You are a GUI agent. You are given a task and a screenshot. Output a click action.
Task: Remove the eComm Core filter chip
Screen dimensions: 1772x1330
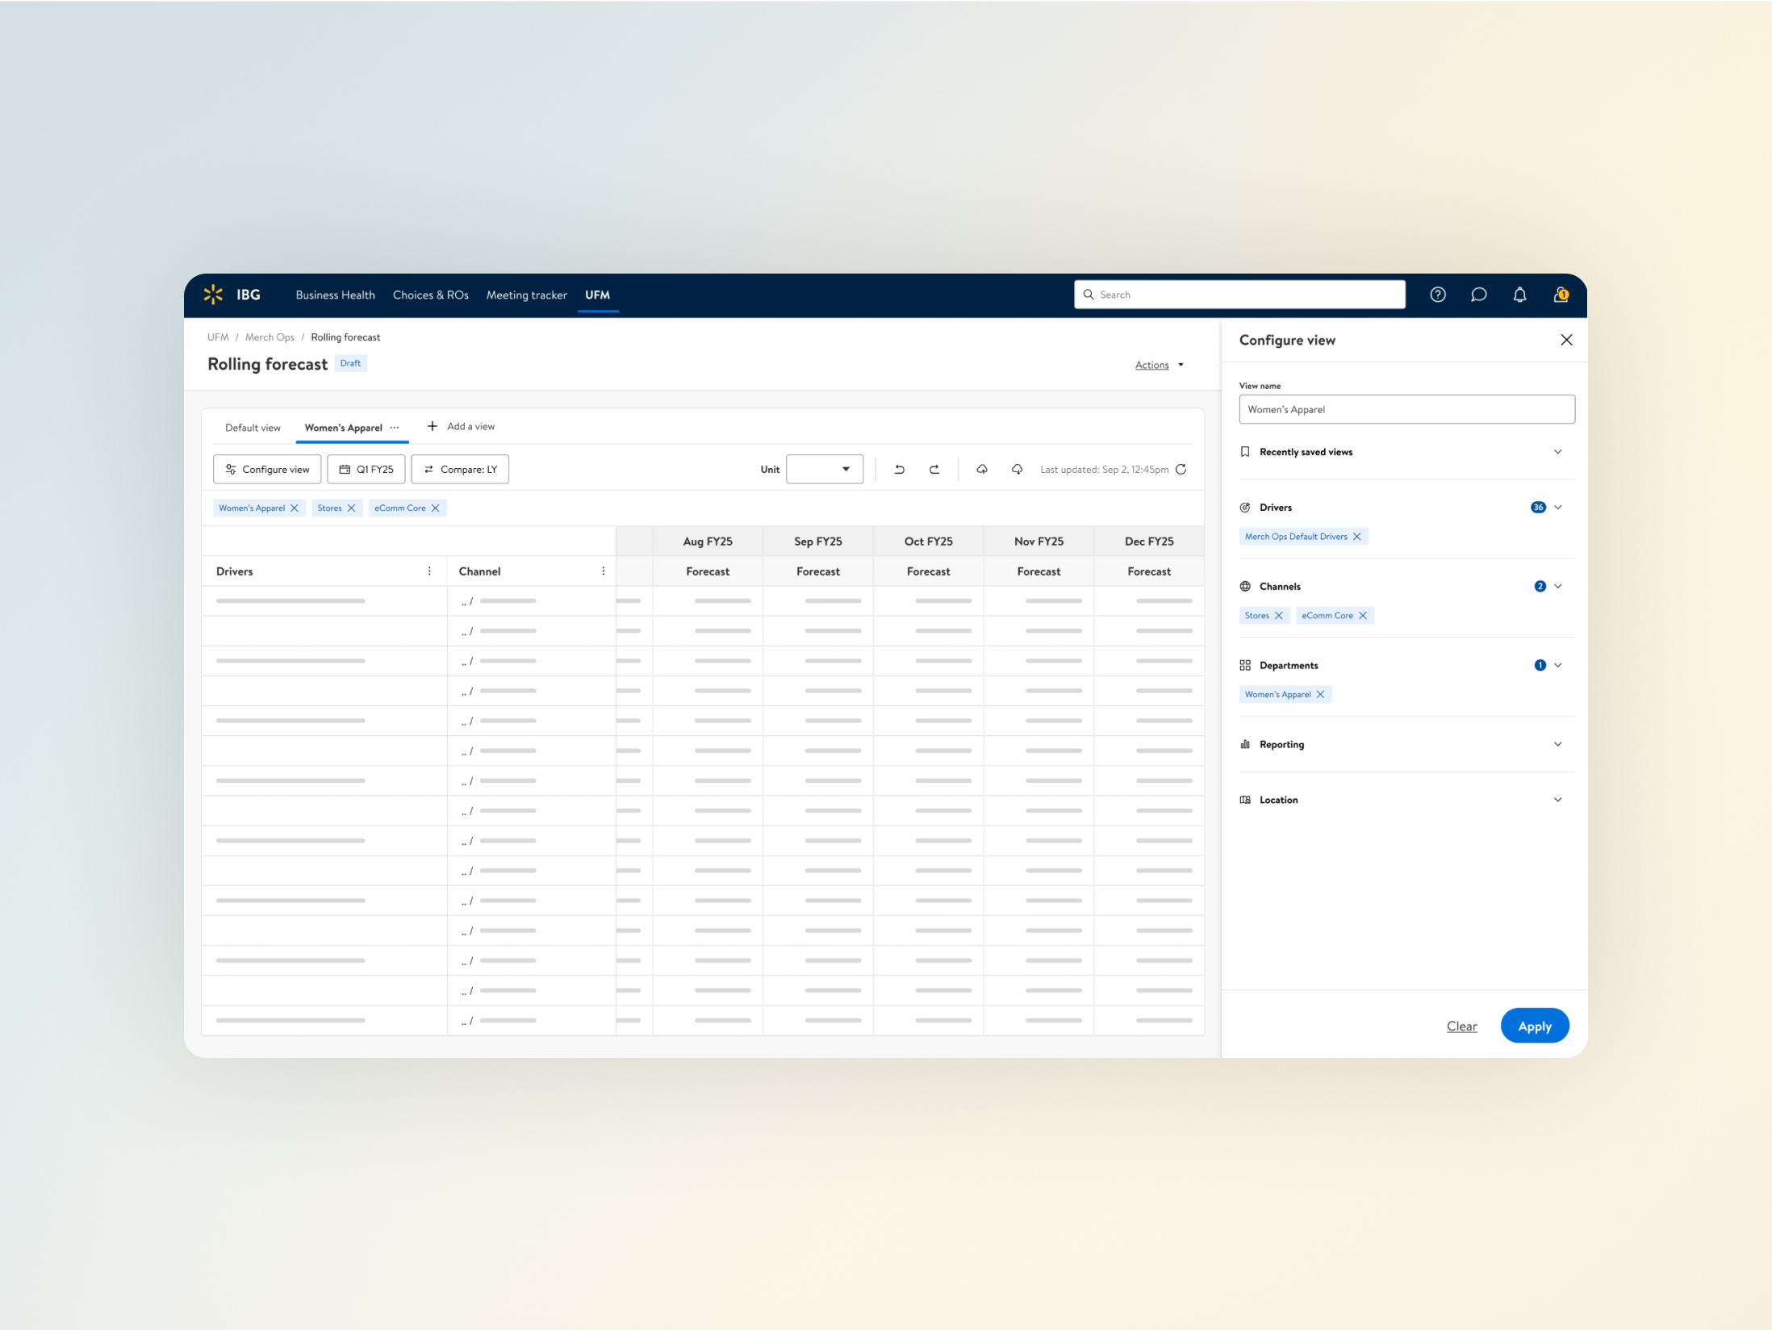coord(436,508)
